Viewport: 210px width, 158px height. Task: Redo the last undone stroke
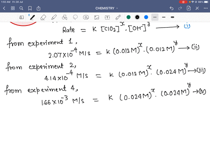point(180,8)
